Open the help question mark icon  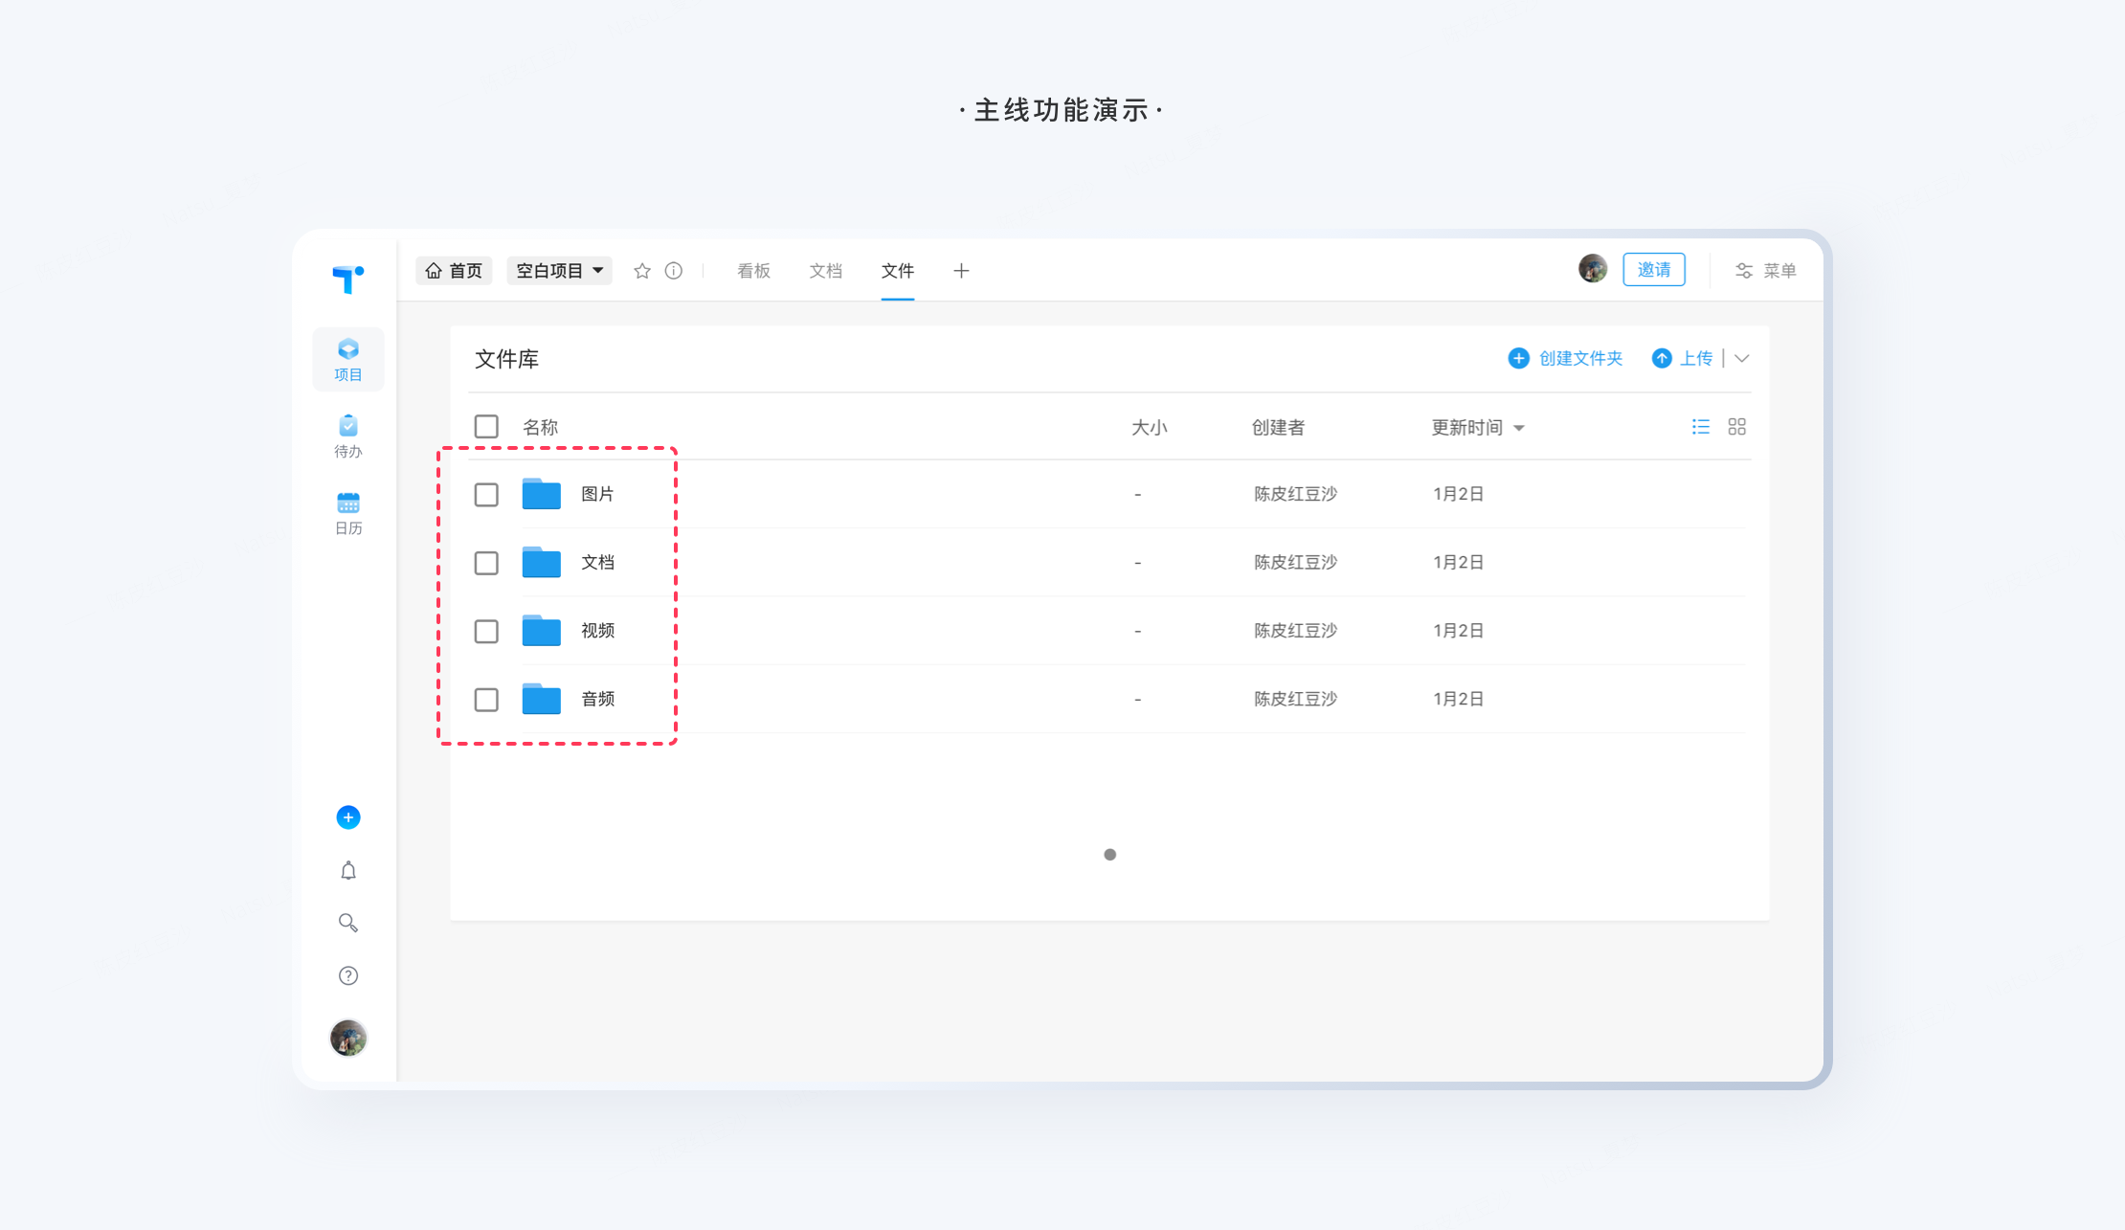point(348,975)
